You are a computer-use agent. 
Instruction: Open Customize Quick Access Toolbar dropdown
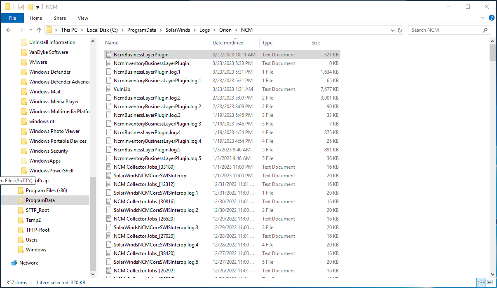pyautogui.click(x=38, y=7)
